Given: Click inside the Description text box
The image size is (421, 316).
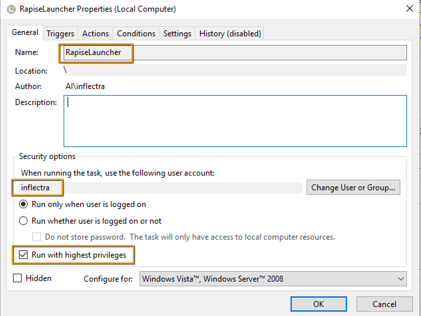Looking at the screenshot, I should coord(235,121).
